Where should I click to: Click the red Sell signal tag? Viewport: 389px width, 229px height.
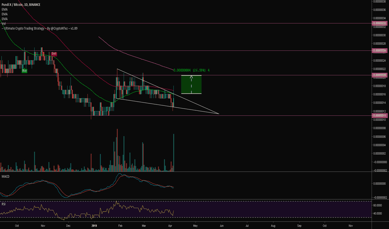tap(54, 54)
